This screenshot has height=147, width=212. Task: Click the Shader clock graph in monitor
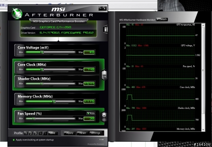160,118
